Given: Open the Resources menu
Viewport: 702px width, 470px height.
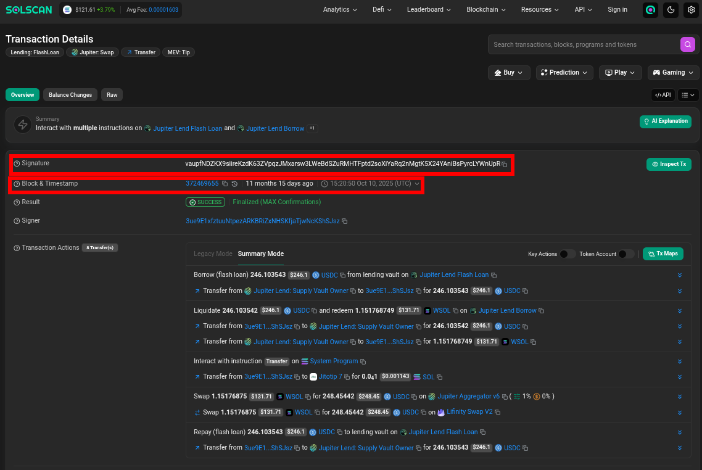Looking at the screenshot, I should [x=540, y=9].
